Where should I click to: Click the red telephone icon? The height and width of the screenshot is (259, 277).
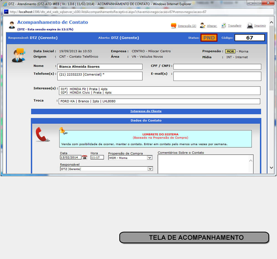point(42,134)
